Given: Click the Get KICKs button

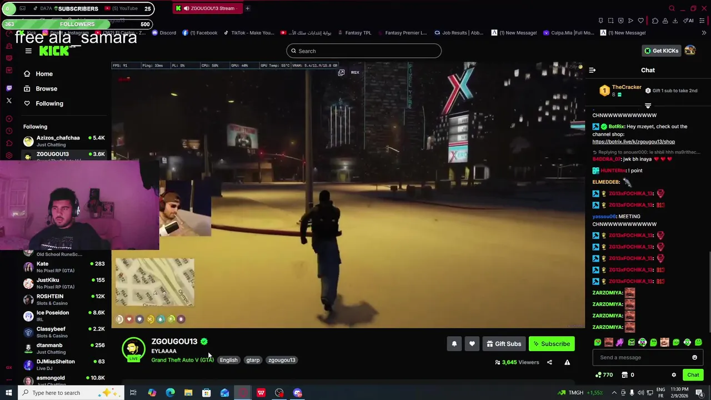Looking at the screenshot, I should [x=661, y=51].
